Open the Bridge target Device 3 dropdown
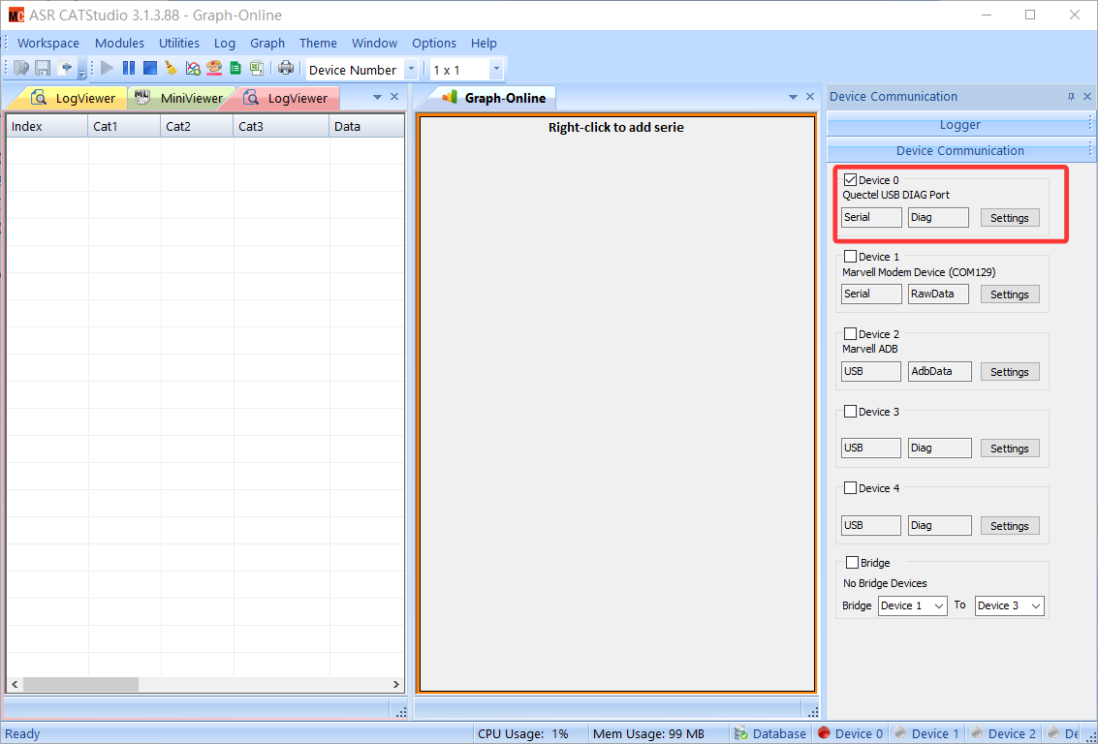The height and width of the screenshot is (744, 1098). (1036, 605)
